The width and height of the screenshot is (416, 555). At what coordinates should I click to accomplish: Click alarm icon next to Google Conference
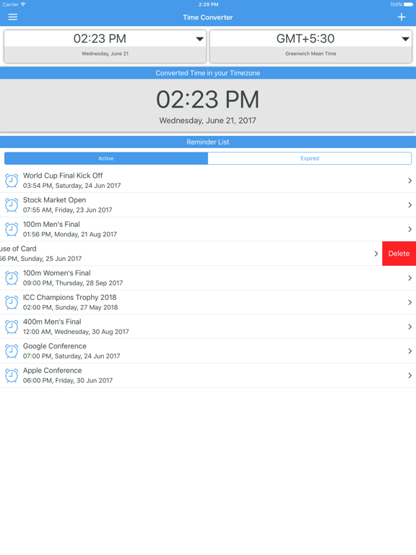click(12, 351)
